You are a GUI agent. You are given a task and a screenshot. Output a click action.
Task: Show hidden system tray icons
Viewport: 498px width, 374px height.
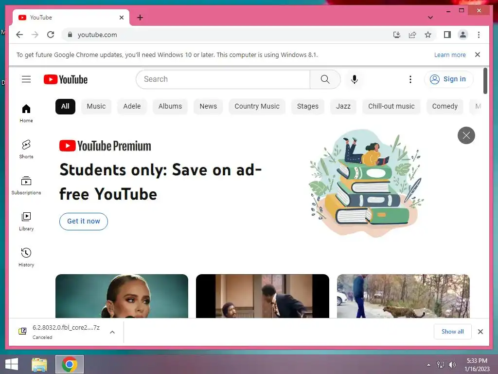tap(429, 364)
